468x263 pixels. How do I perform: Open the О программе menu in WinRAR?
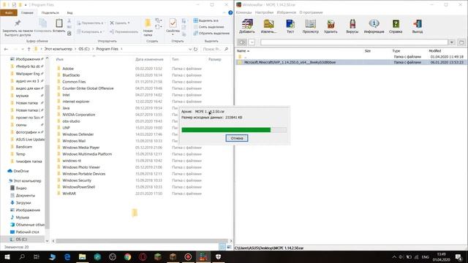pyautogui.click(x=311, y=12)
